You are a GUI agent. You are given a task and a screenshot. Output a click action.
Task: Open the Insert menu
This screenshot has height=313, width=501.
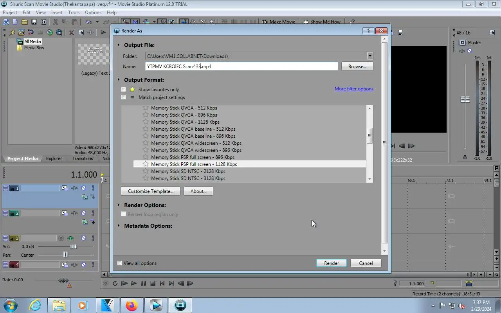pos(57,13)
